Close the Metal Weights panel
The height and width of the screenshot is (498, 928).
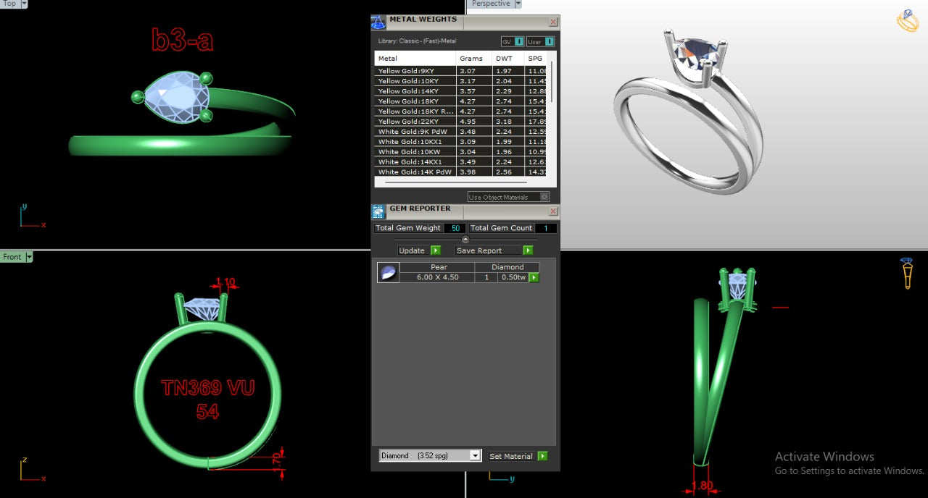(553, 22)
